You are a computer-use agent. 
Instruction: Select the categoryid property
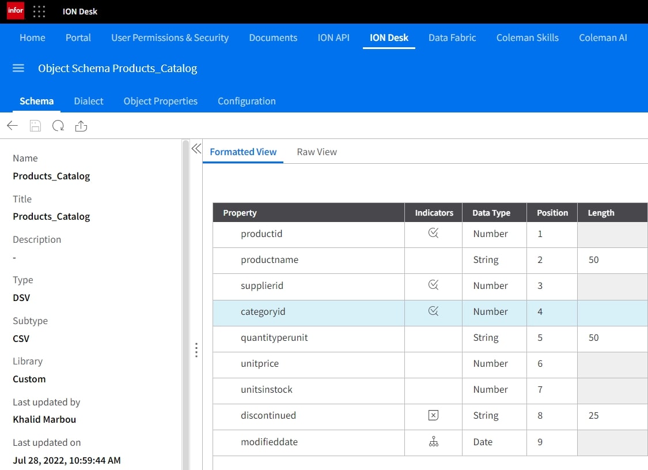(263, 312)
